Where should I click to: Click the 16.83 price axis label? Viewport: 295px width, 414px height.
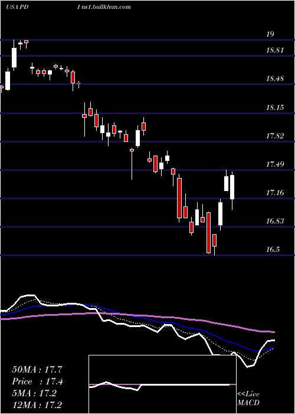[x=275, y=221]
